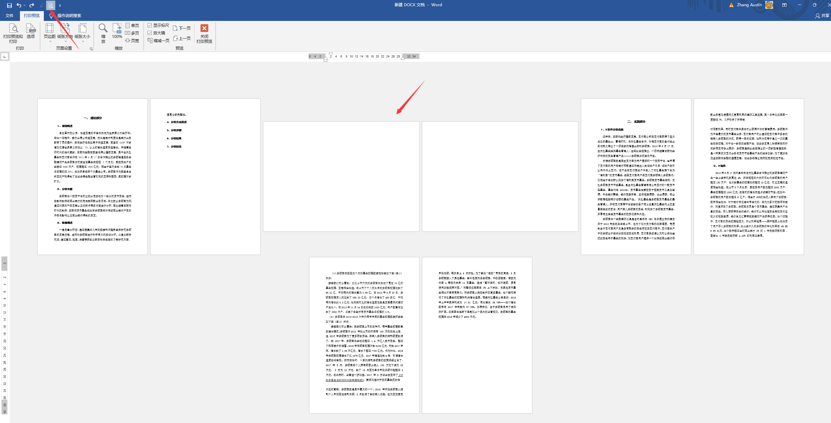
Task: Open the undo history dropdown arrow
Action: [x=25, y=6]
